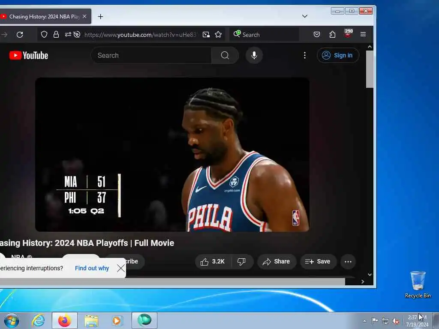Save the video to a playlist
The height and width of the screenshot is (329, 439).
318,262
